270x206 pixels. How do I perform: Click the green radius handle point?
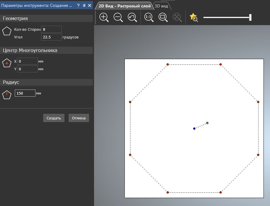coord(207,123)
